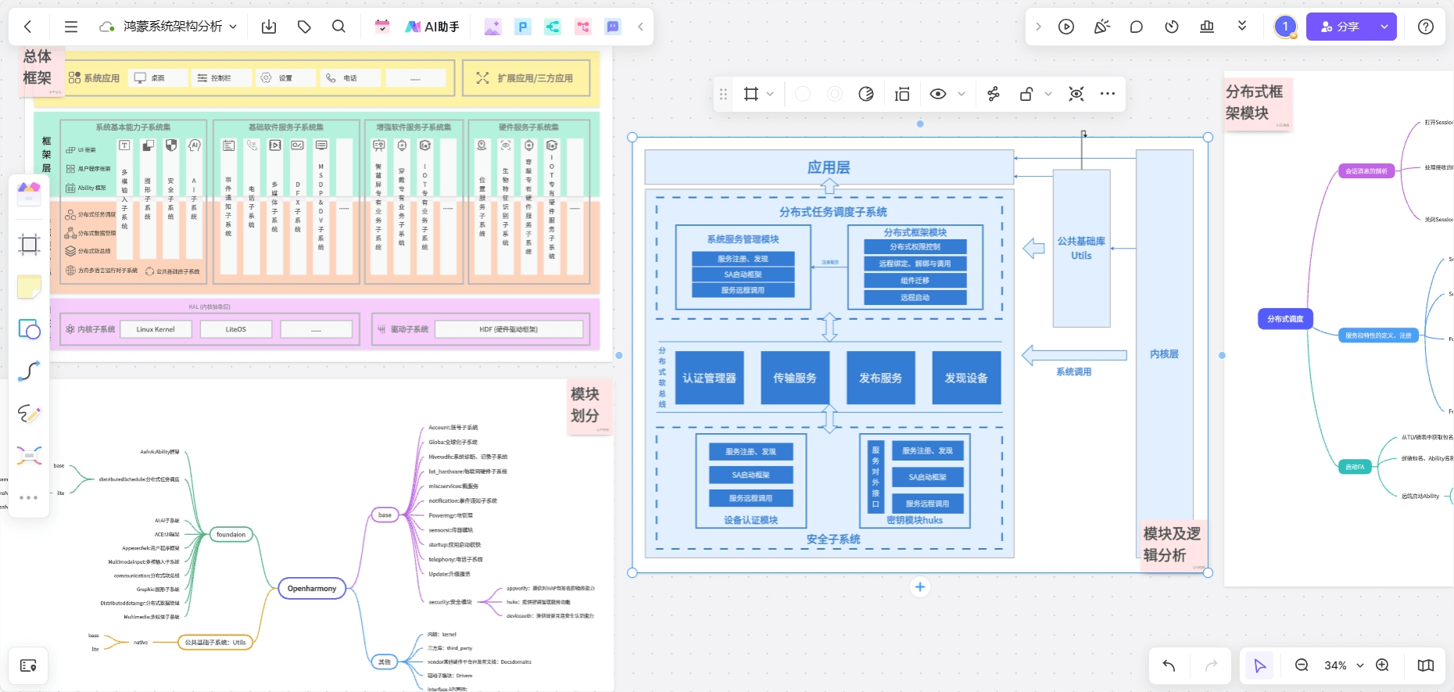Expand the file name 鸿蒙系统架构分析 dropdown
The height and width of the screenshot is (692, 1454).
(233, 27)
